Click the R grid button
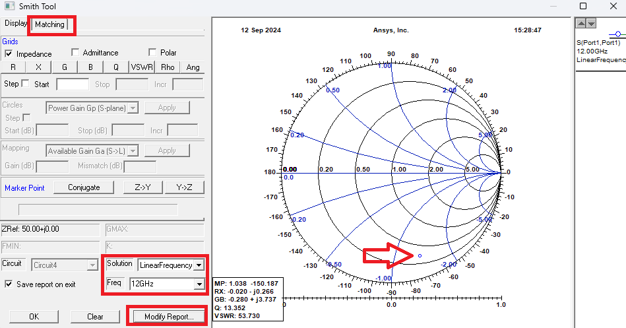Image resolution: width=626 pixels, height=328 pixels. pyautogui.click(x=13, y=67)
